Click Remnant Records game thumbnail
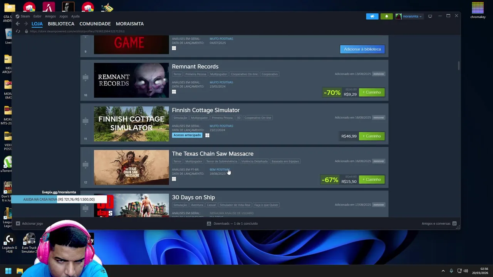This screenshot has height=277, width=493. click(x=131, y=80)
